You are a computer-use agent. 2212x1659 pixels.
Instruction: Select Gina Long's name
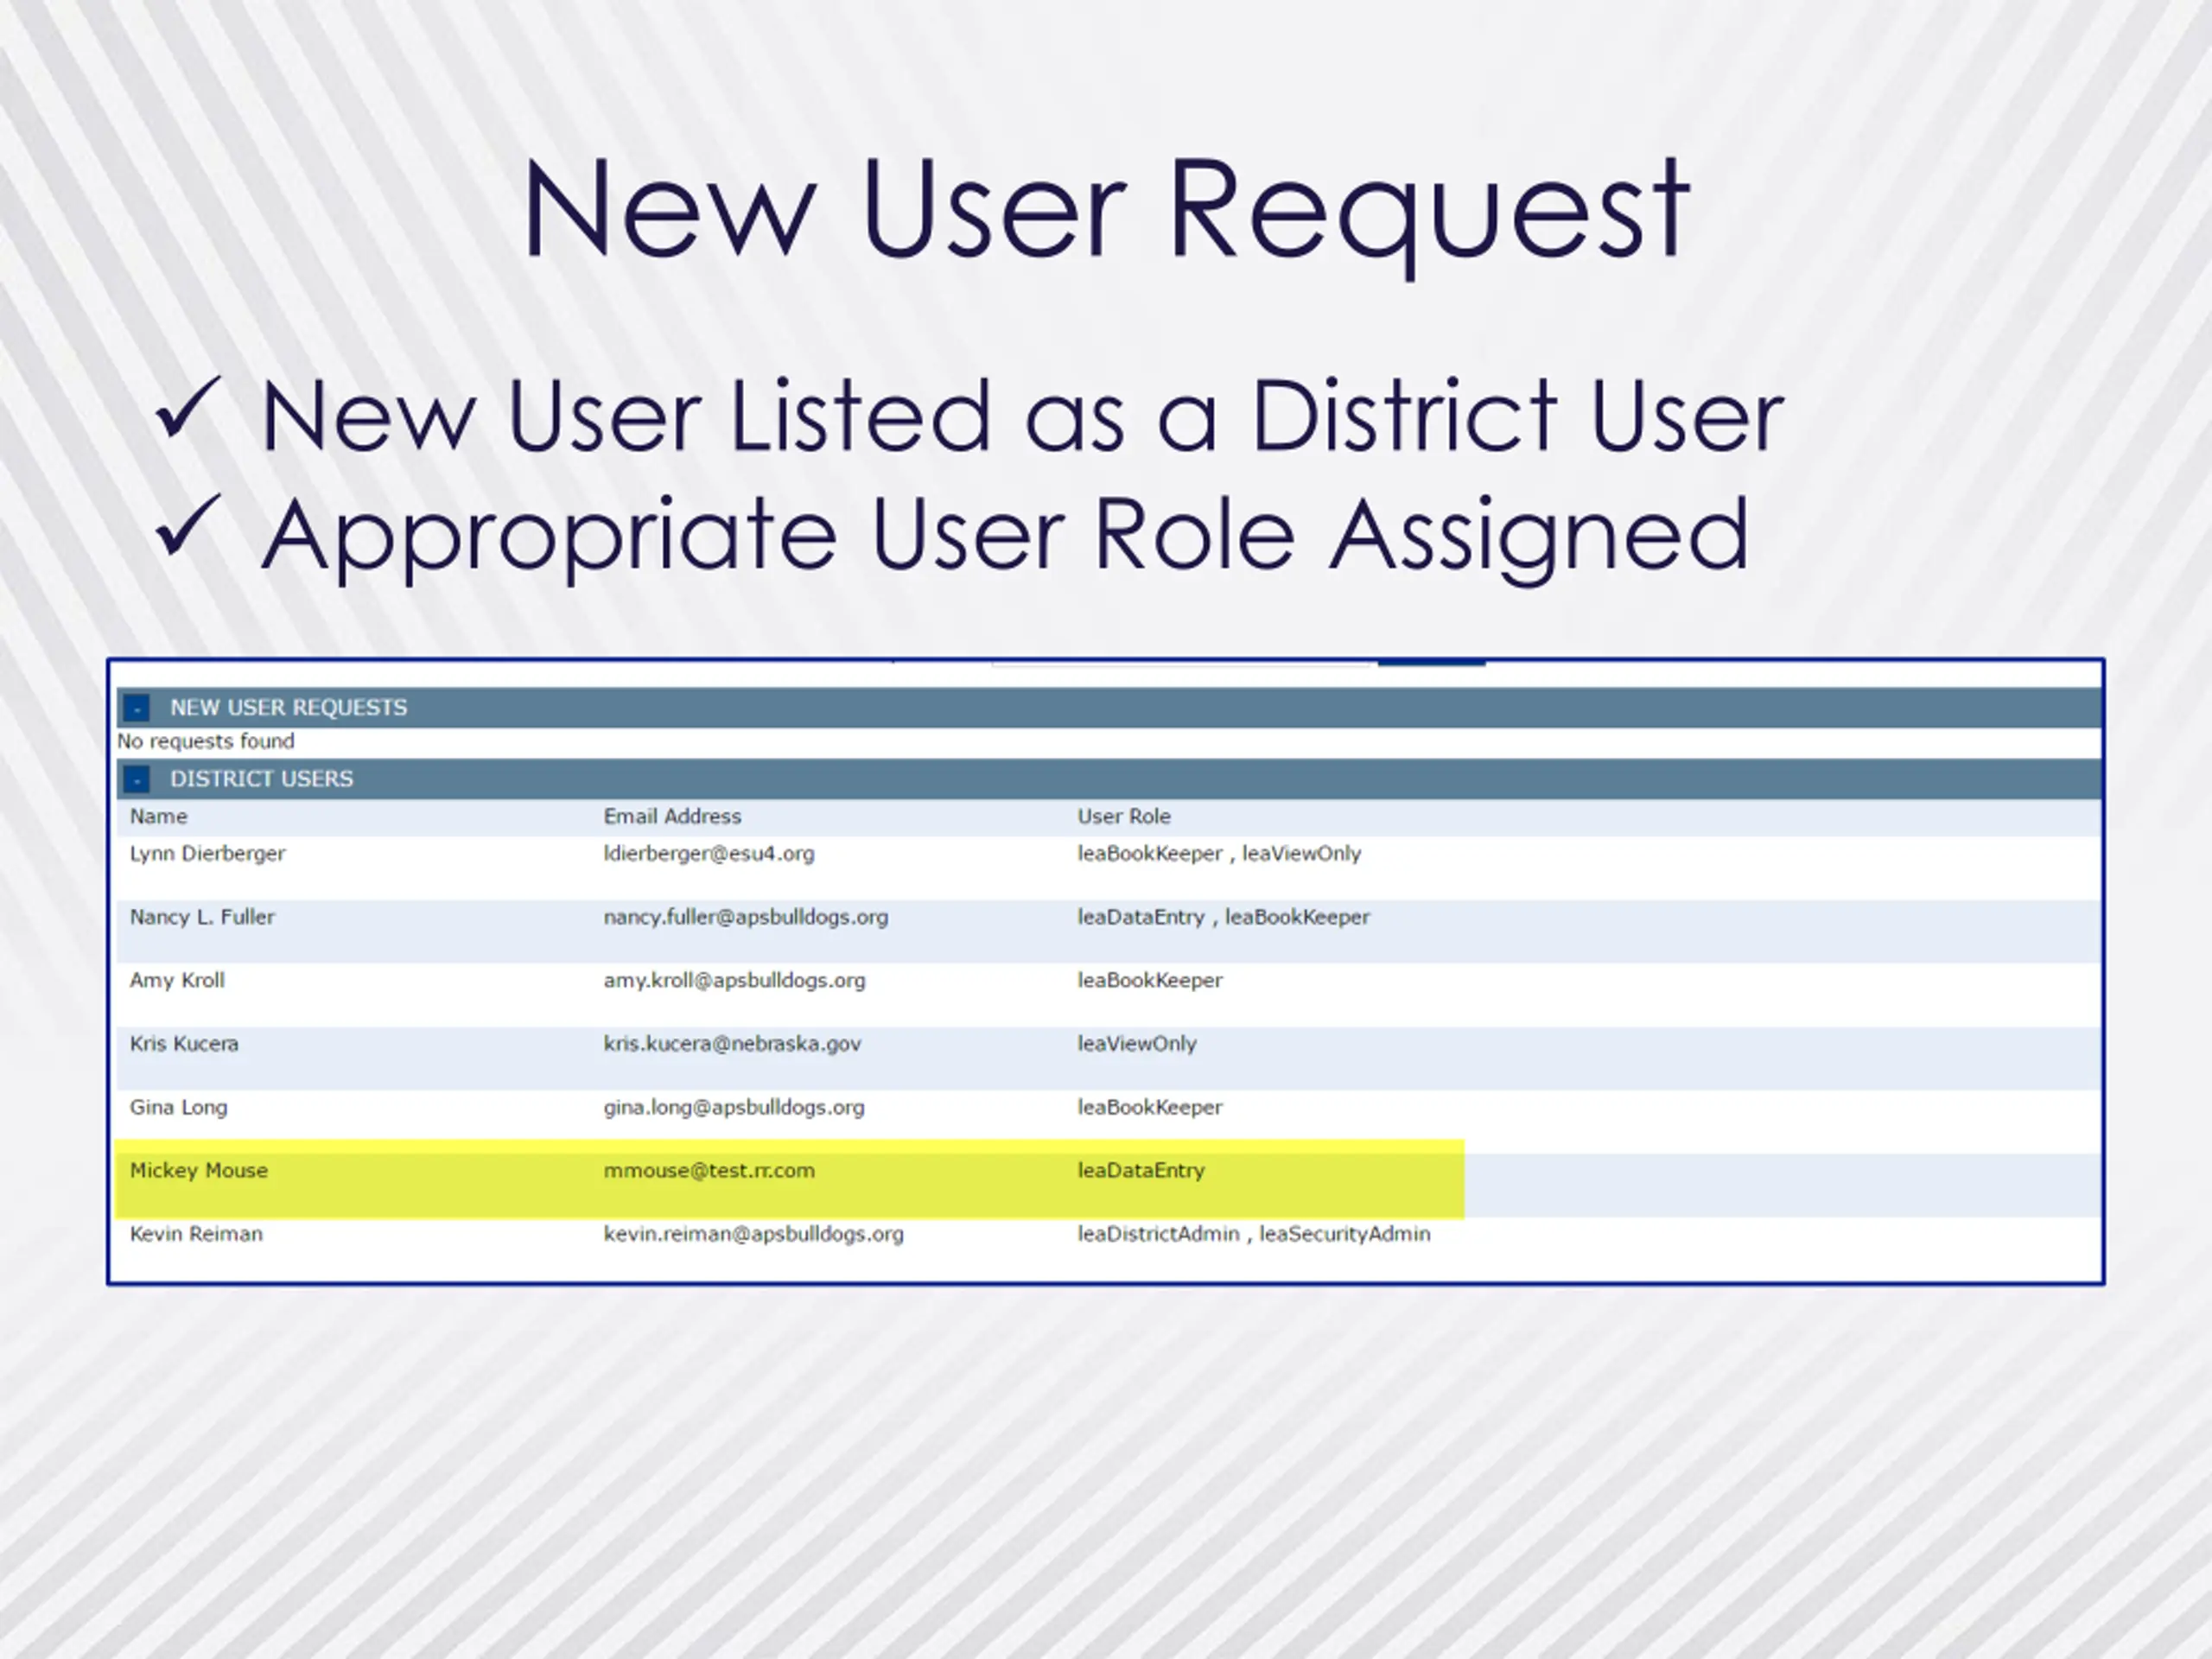[178, 1107]
